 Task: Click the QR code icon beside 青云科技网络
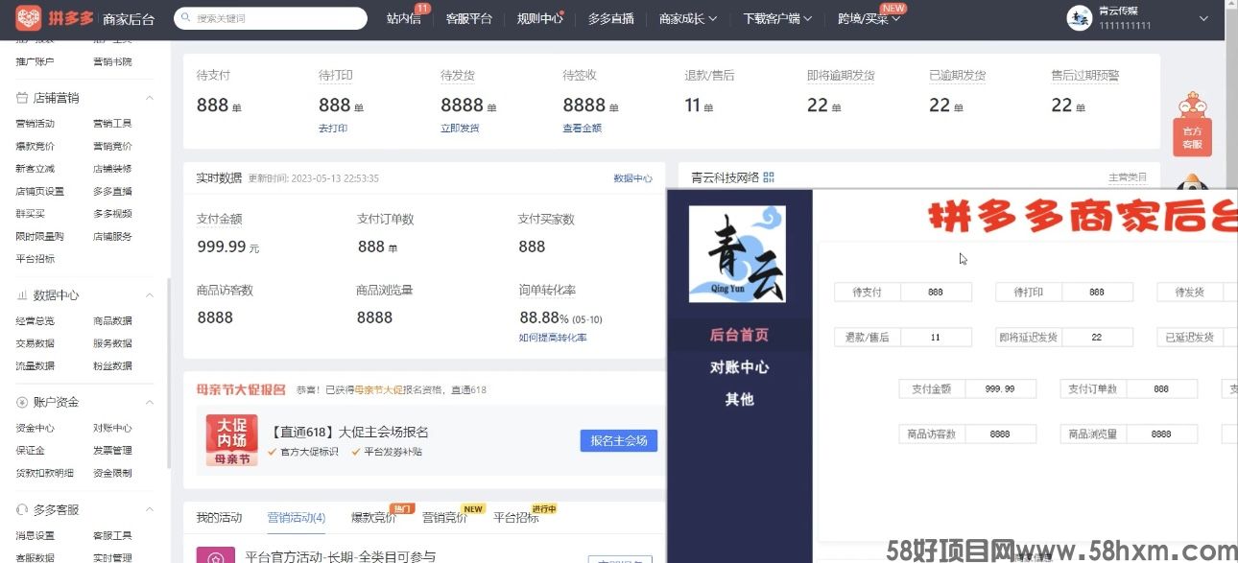[x=769, y=177]
